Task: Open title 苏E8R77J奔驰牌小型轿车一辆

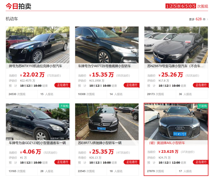Action: click(100, 143)
